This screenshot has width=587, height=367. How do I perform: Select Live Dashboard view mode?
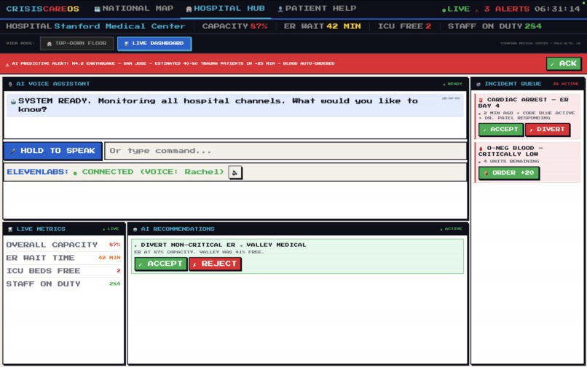coord(154,44)
